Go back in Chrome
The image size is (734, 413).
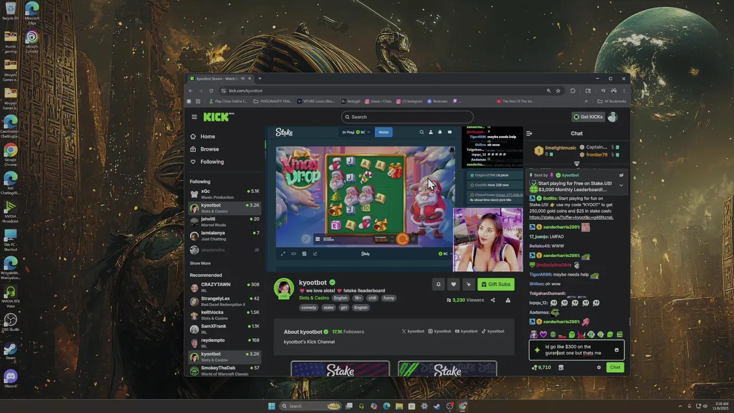(x=190, y=91)
